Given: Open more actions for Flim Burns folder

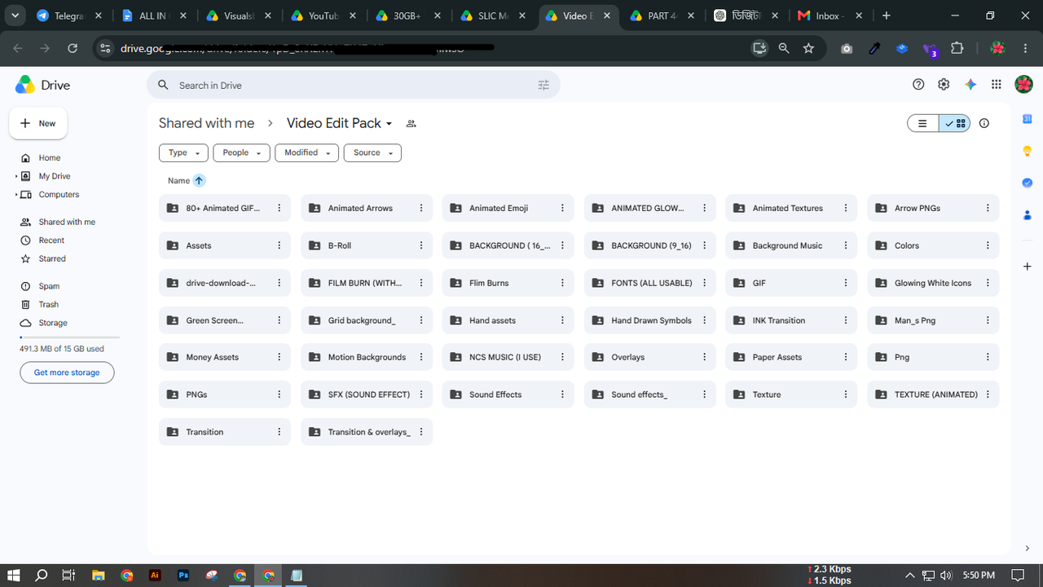Looking at the screenshot, I should [562, 283].
